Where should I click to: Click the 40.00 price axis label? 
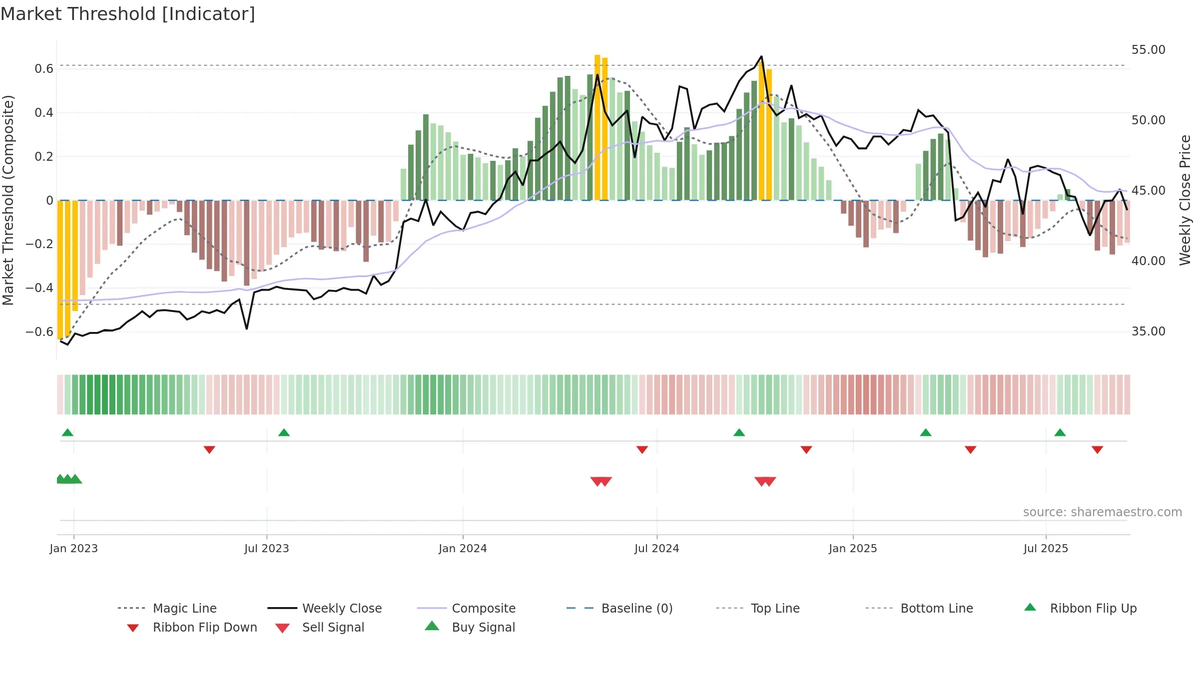(1149, 261)
